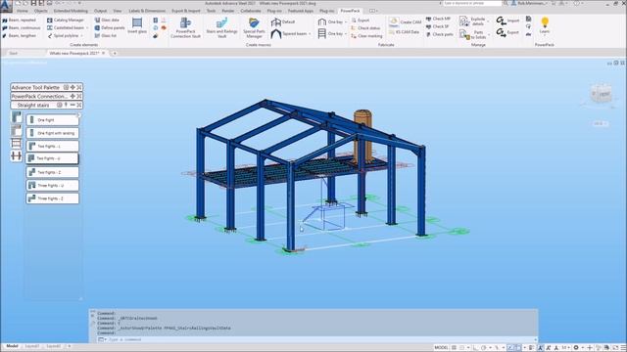Open the lower One bay dropdown
This screenshot has width=627, height=352.
346,34
